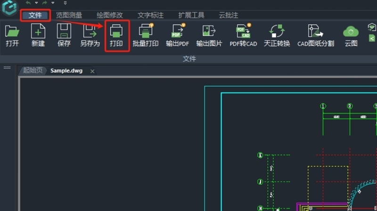Export drawing via 输出图片
This screenshot has height=211, width=377.
tap(209, 36)
